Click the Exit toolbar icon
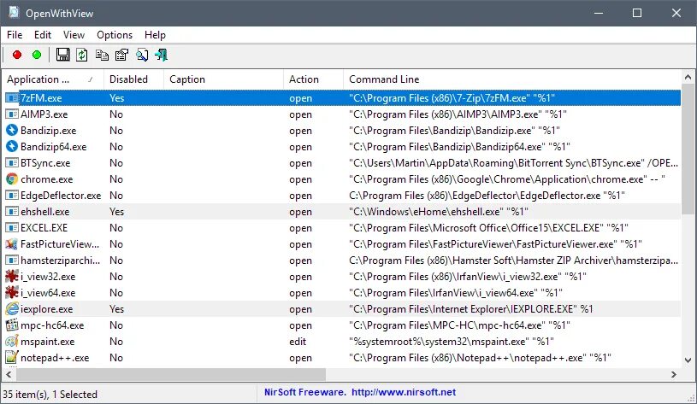 tap(161, 55)
